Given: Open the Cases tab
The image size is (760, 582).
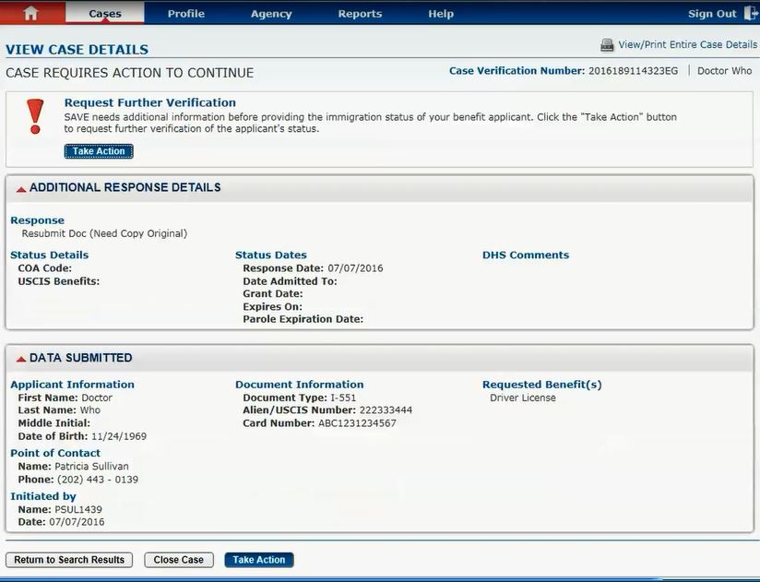Looking at the screenshot, I should tap(105, 14).
